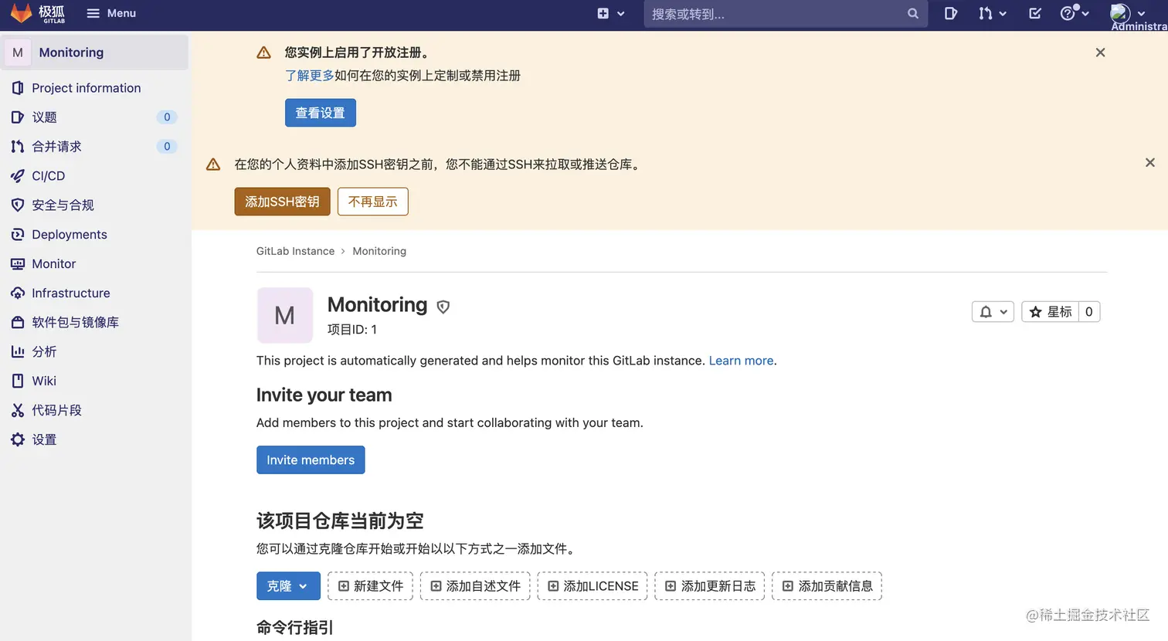Click the Invite members button
The height and width of the screenshot is (641, 1168).
tap(311, 460)
